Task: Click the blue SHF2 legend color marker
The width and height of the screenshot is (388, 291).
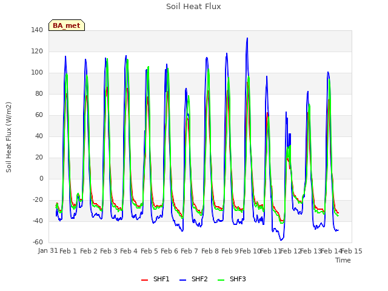Action: click(182, 280)
